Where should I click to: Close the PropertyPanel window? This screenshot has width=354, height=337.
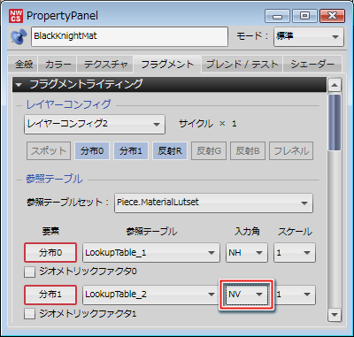click(x=332, y=16)
